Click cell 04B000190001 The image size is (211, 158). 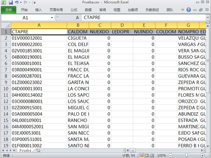[x=39, y=57]
